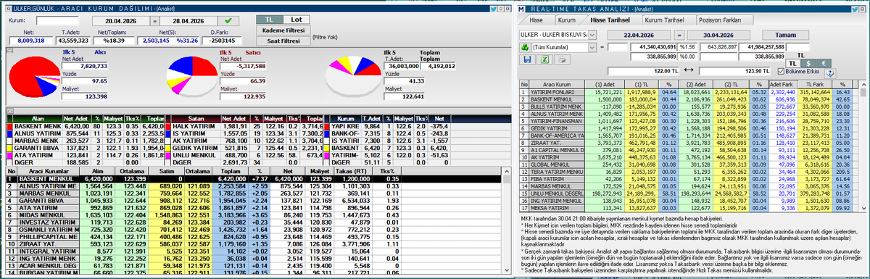Click the yellow swatch next to GARANTI BBVA

click(9, 148)
